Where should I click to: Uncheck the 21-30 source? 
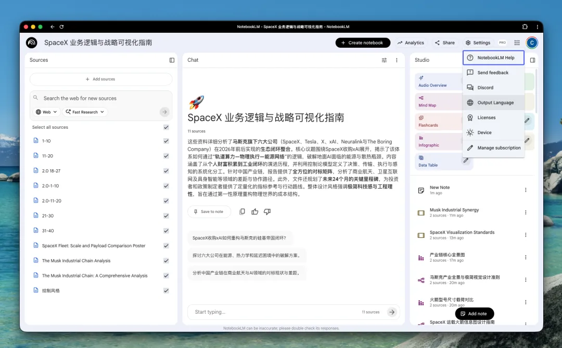click(166, 216)
